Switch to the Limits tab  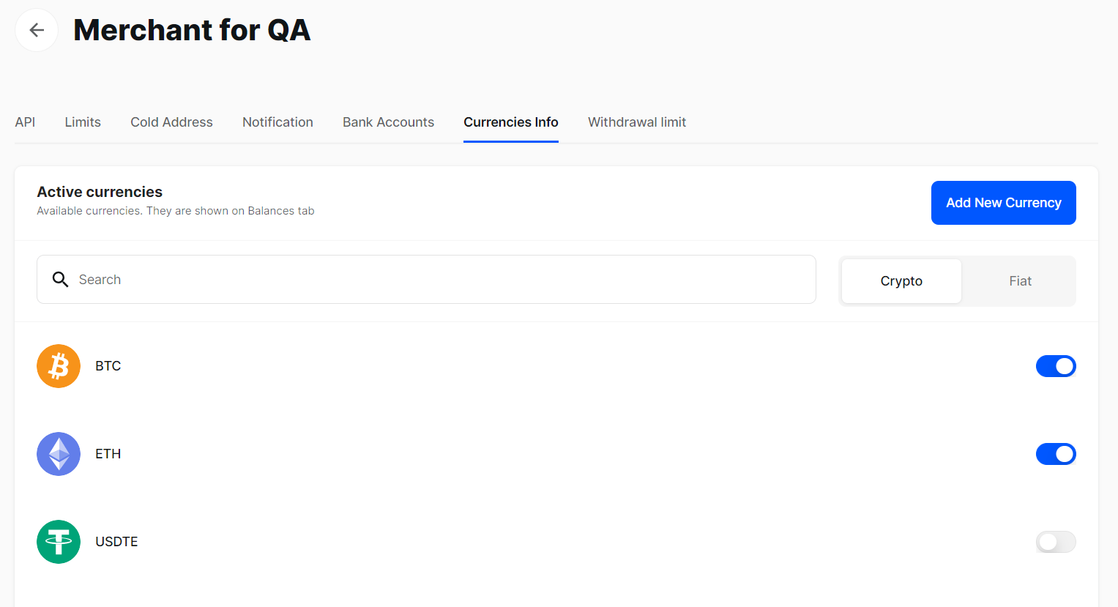[83, 122]
